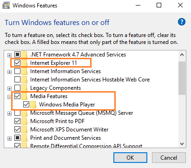The width and height of the screenshot is (191, 168).
Task: Expand the .NET Framework 4.7 Advanced Services node
Action: [9, 55]
